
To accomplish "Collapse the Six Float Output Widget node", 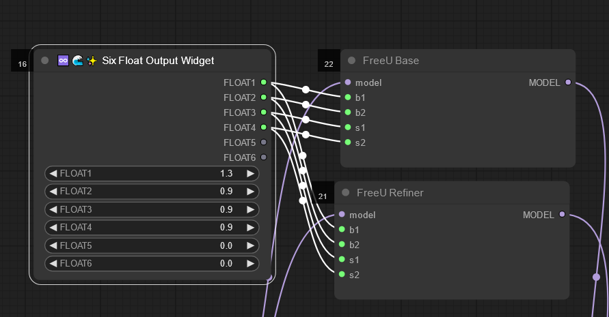I will point(45,61).
